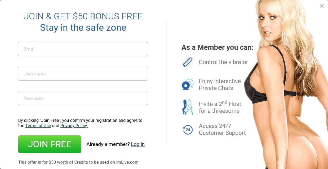This screenshot has height=169, width=328.
Task: Click the green JOIN FREE button
Action: (x=50, y=144)
